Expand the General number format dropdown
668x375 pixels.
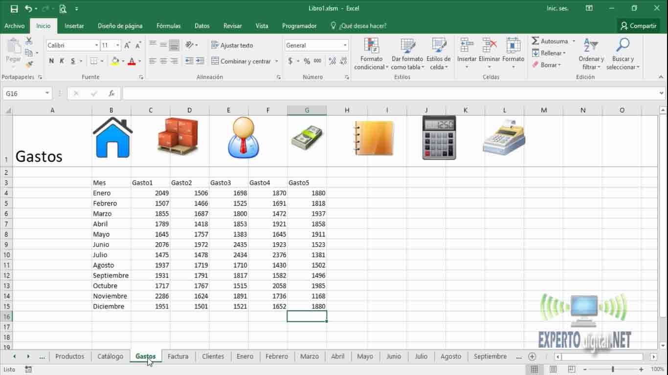click(x=345, y=45)
